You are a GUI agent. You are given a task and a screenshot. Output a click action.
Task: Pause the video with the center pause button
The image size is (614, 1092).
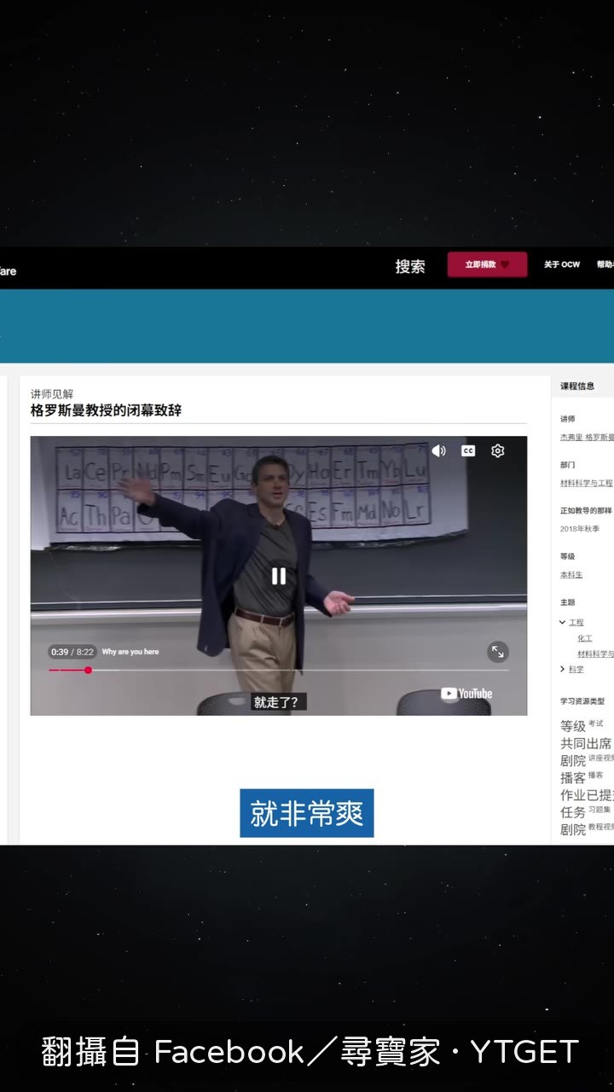[x=279, y=576]
